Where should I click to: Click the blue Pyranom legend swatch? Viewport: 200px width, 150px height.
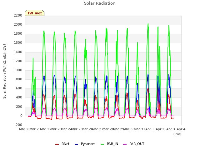[x=76, y=144]
